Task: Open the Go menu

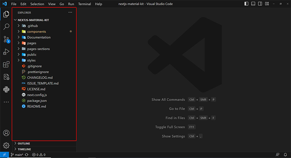Action: pyautogui.click(x=62, y=4)
